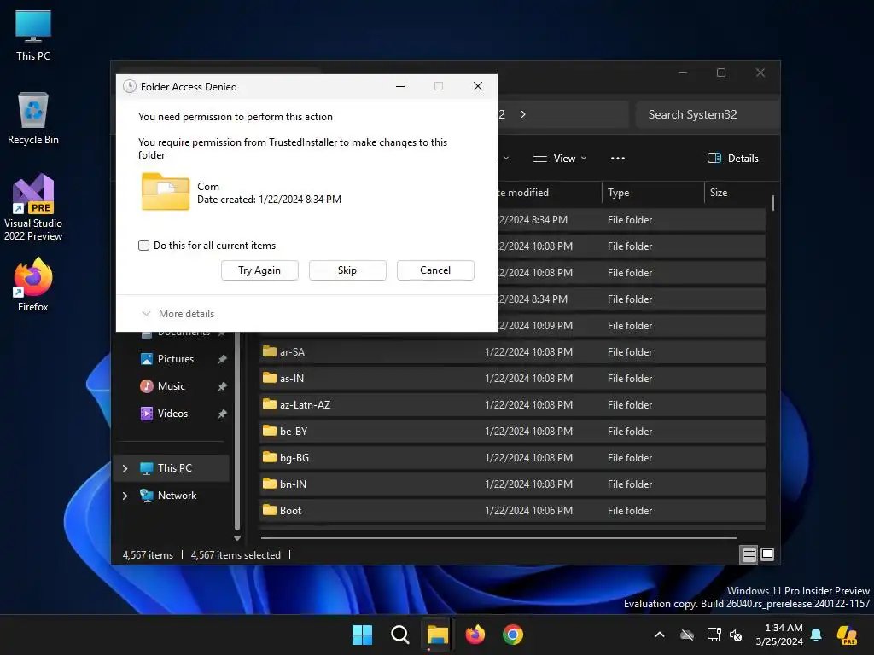Open the See more ellipsis menu
The image size is (874, 655).
pyautogui.click(x=618, y=158)
